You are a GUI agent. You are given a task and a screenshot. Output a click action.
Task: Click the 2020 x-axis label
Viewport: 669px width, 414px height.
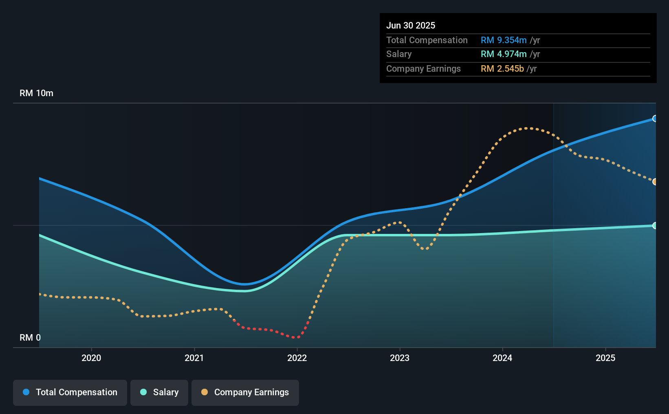(x=91, y=358)
